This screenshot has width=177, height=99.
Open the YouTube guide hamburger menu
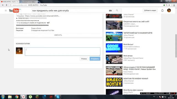(6, 10)
